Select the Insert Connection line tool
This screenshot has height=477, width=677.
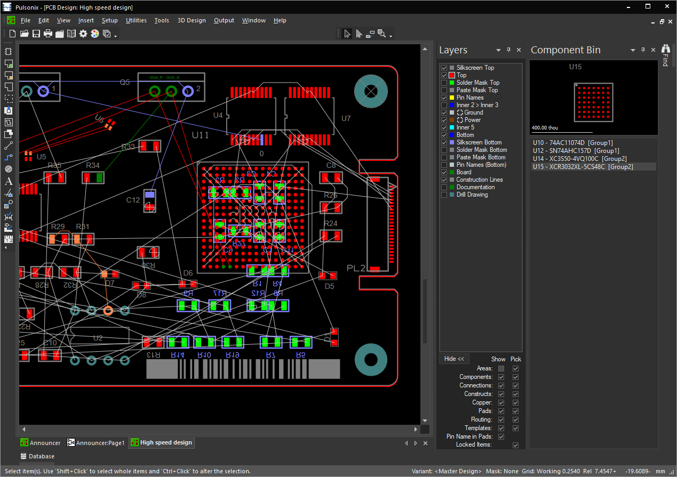[9, 145]
